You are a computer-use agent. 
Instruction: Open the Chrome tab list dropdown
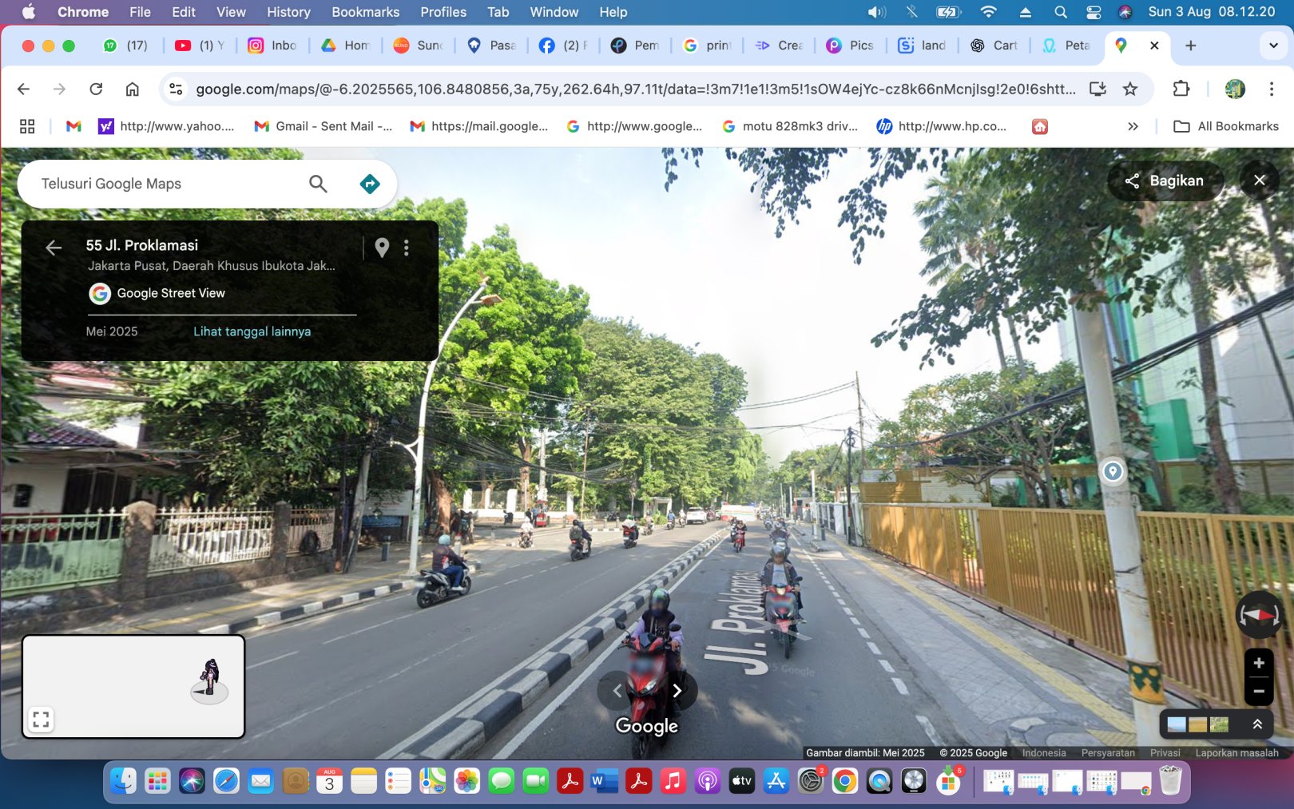point(1272,46)
